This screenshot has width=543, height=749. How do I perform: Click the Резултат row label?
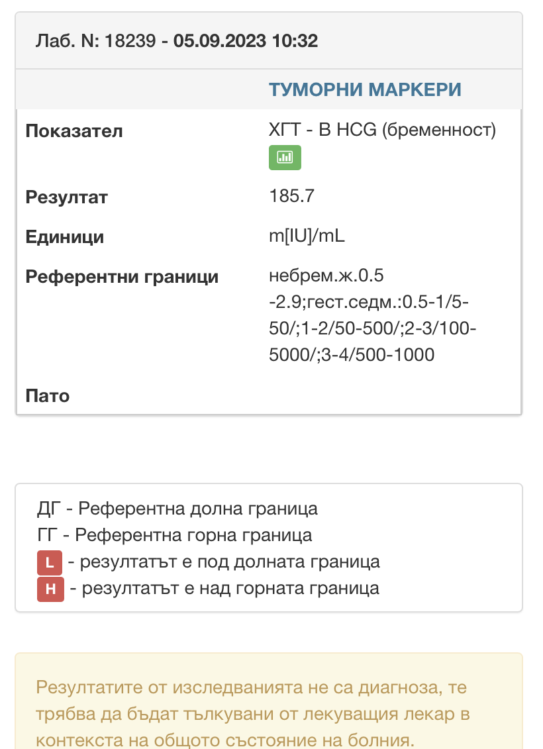(66, 197)
